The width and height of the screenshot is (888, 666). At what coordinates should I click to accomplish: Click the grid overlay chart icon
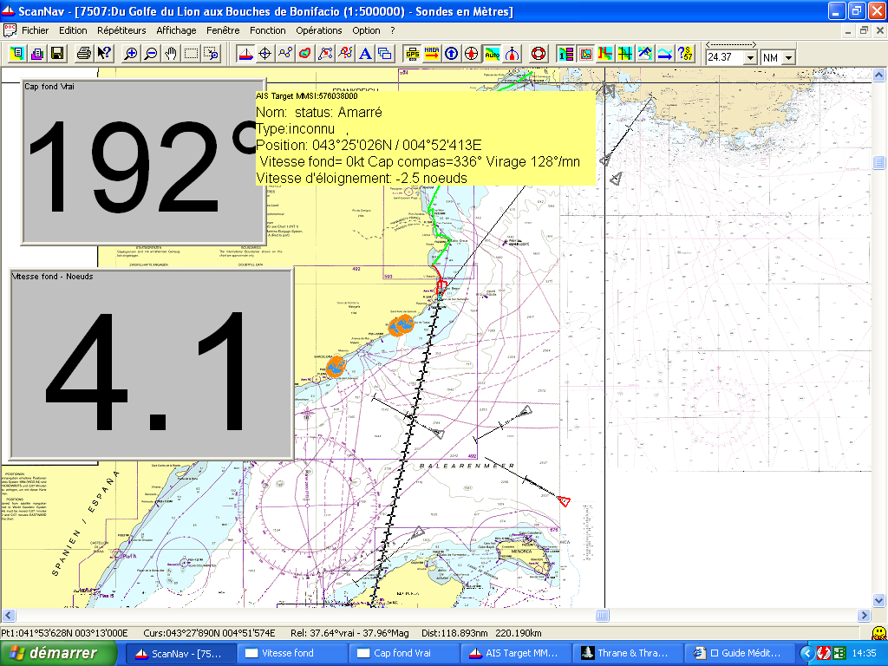pos(625,54)
